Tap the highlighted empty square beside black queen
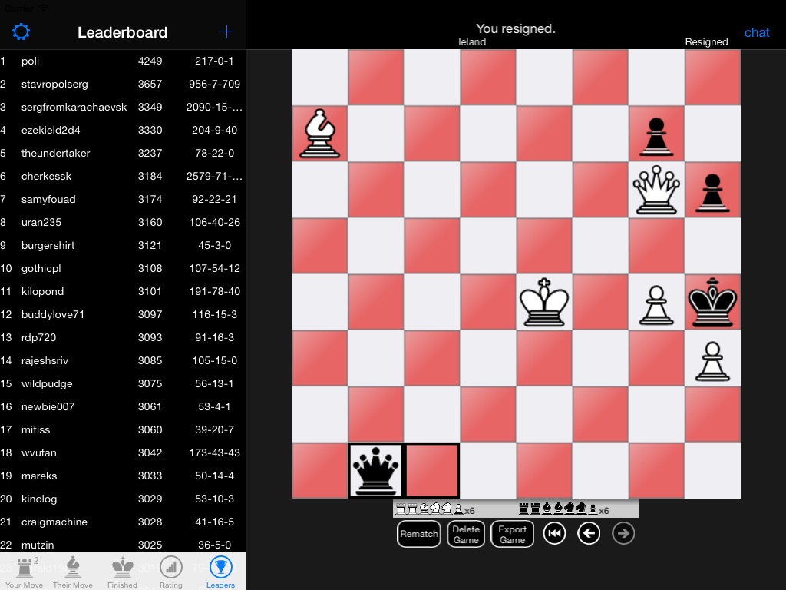This screenshot has height=590, width=786. 431,471
